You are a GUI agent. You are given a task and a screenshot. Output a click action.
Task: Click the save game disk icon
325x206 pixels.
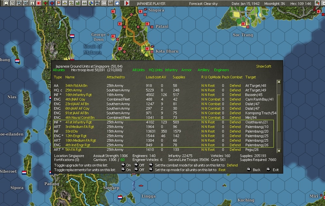click(x=6, y=3)
